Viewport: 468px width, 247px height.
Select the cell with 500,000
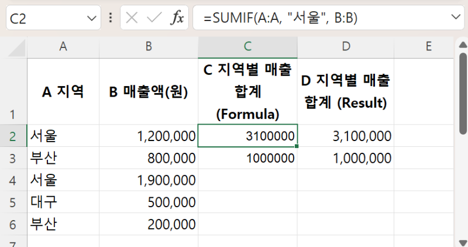[x=149, y=202]
